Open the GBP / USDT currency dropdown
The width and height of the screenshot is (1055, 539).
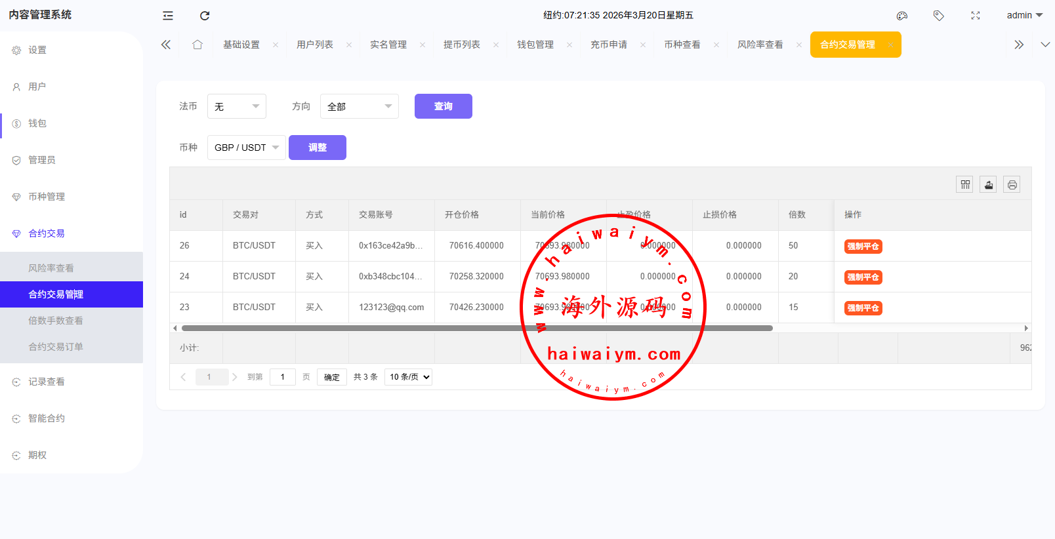coord(246,148)
